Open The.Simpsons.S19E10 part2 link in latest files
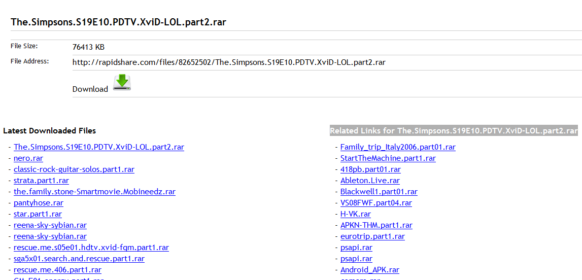The height and width of the screenshot is (280, 582). coord(98,147)
